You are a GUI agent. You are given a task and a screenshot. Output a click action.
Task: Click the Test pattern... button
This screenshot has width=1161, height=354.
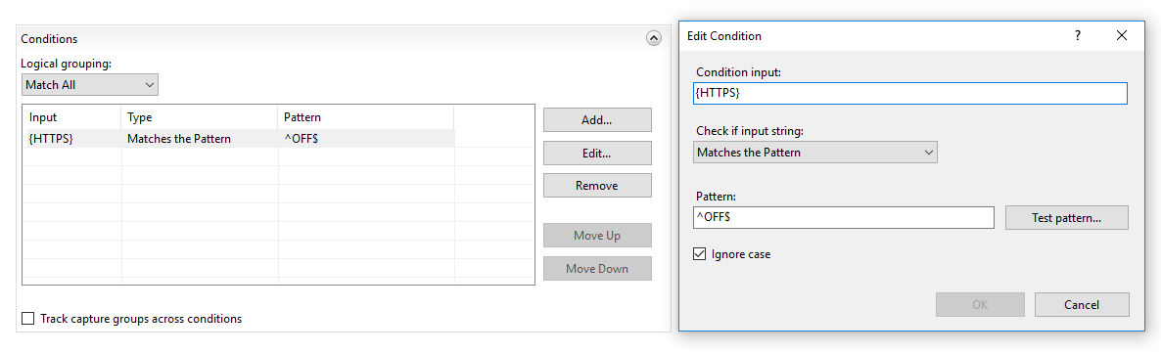pyautogui.click(x=1066, y=218)
